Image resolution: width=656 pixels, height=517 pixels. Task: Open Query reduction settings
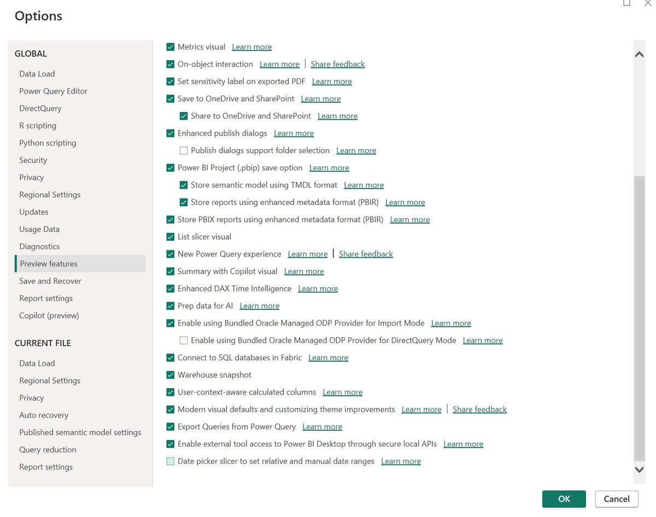point(48,450)
